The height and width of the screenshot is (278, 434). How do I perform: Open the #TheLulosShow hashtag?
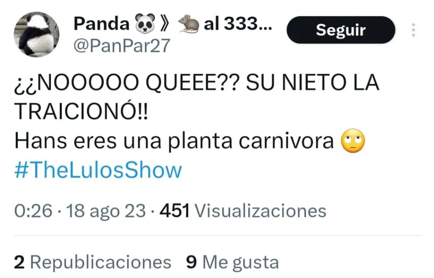pos(98,170)
